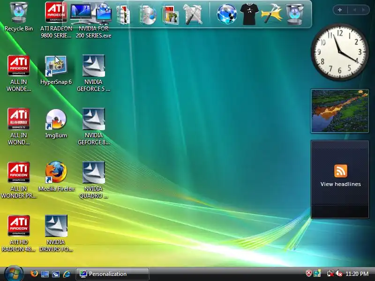Image resolution: width=375 pixels, height=281 pixels.
Task: Open the Mozilla Firefox desktop shortcut
Action: tap(56, 177)
